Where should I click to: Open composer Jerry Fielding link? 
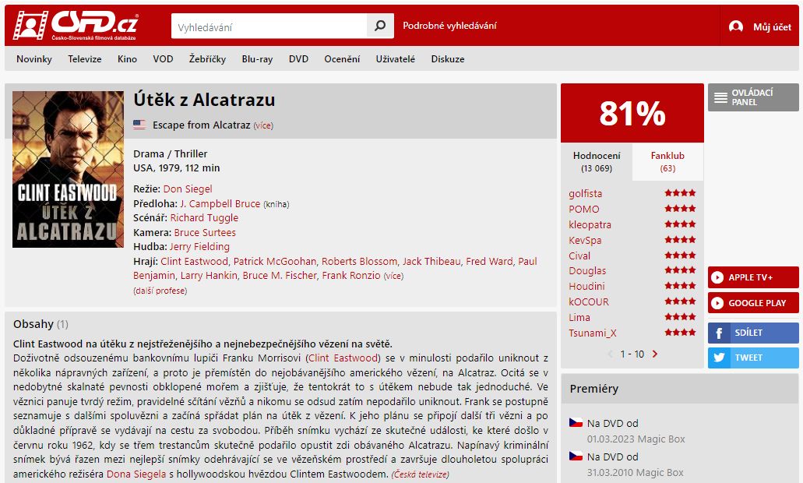click(x=199, y=246)
